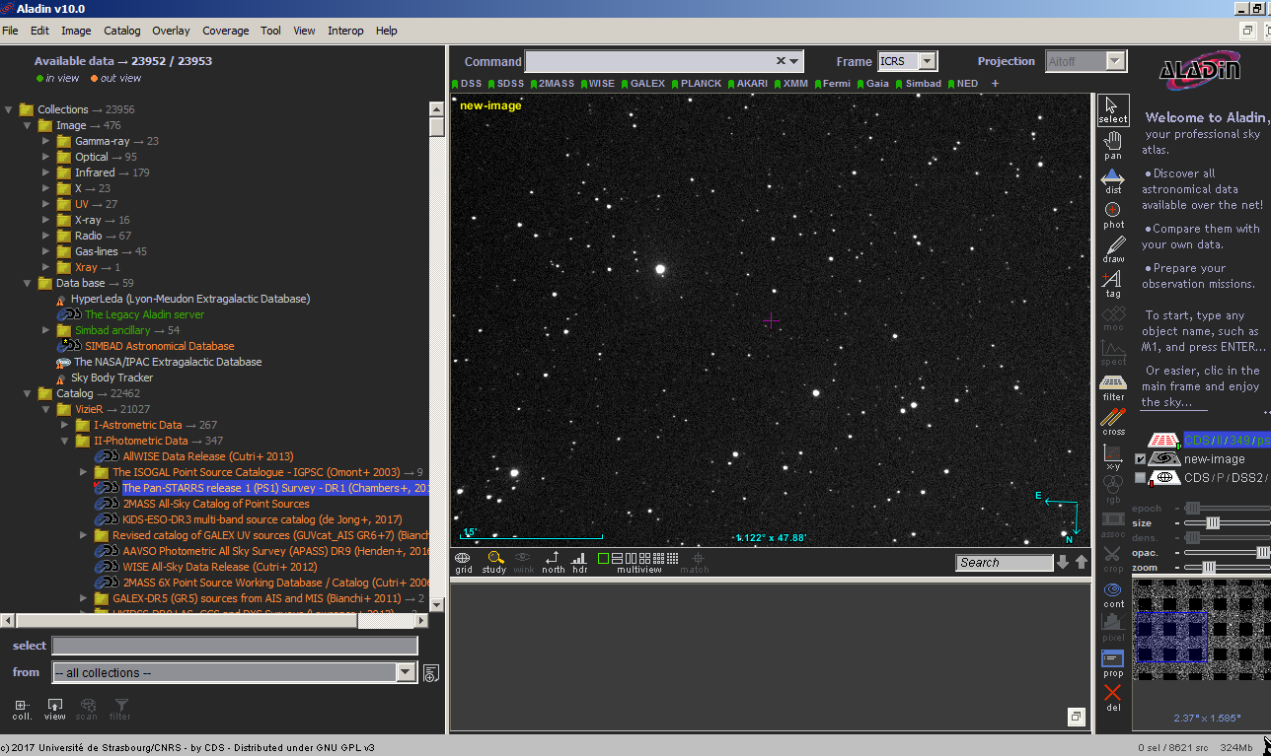
Task: Open the x-y scatter plot tool
Action: point(1113,456)
